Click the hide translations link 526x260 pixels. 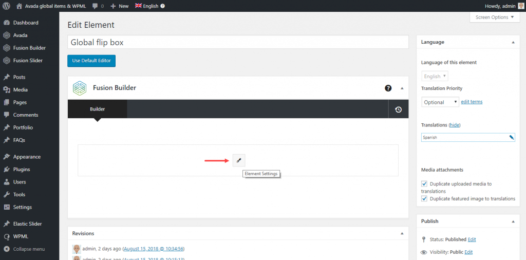click(x=455, y=125)
